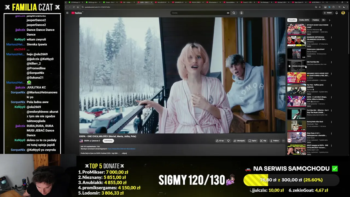Open options for Kochaj Mnie Albo Rzuć video
This screenshot has height=197, width=350.
point(331,122)
